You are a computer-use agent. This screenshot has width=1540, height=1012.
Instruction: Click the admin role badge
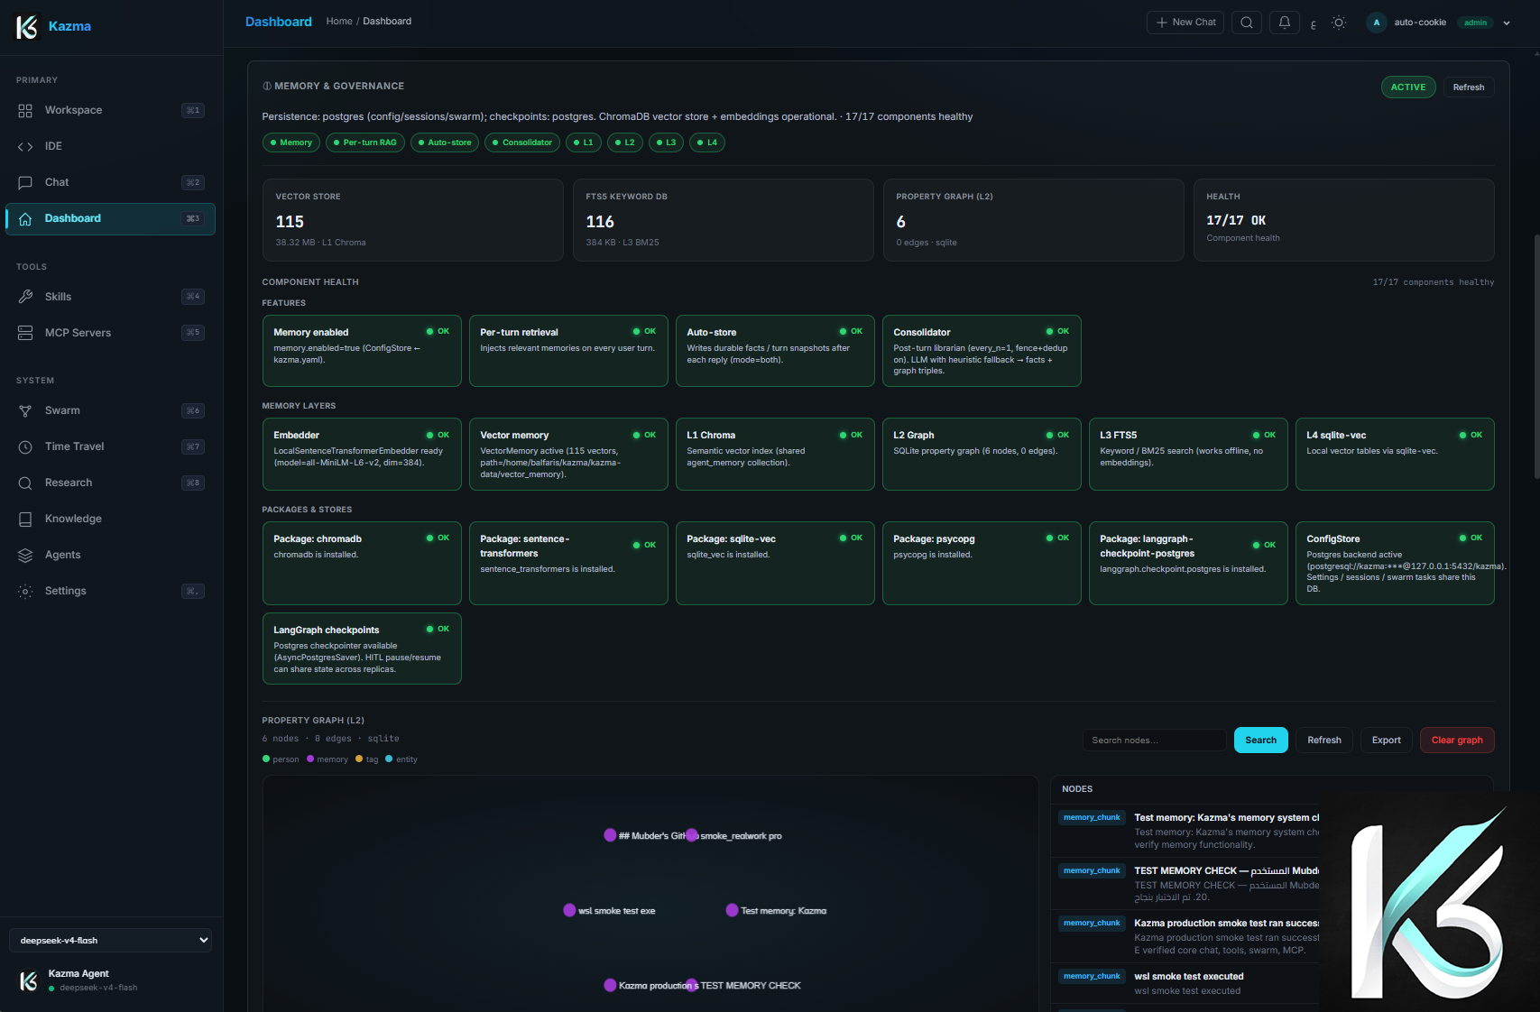(x=1475, y=23)
